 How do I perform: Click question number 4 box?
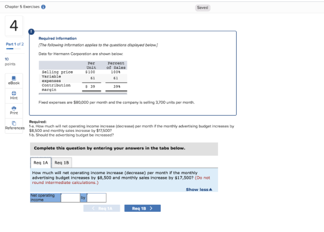14,26
